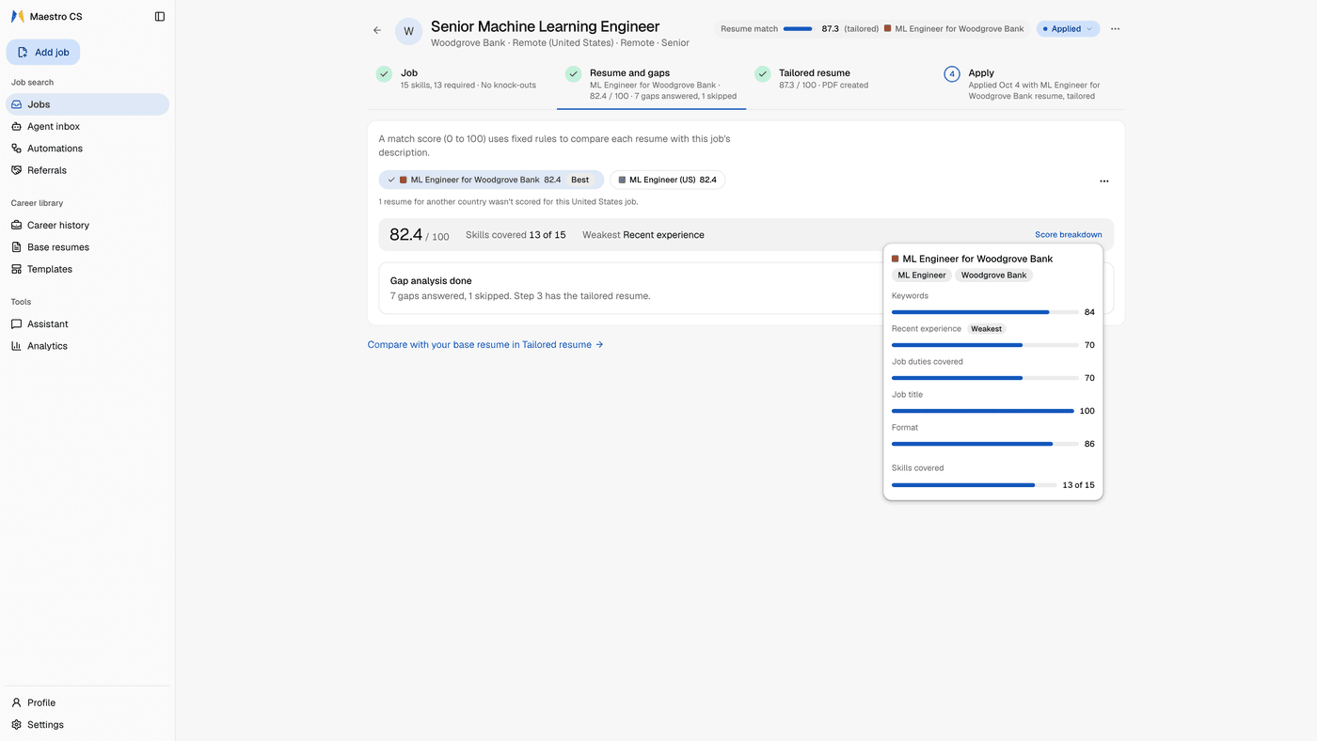This screenshot has width=1317, height=741.
Task: Click the Analytics bar chart icon
Action: click(x=16, y=346)
